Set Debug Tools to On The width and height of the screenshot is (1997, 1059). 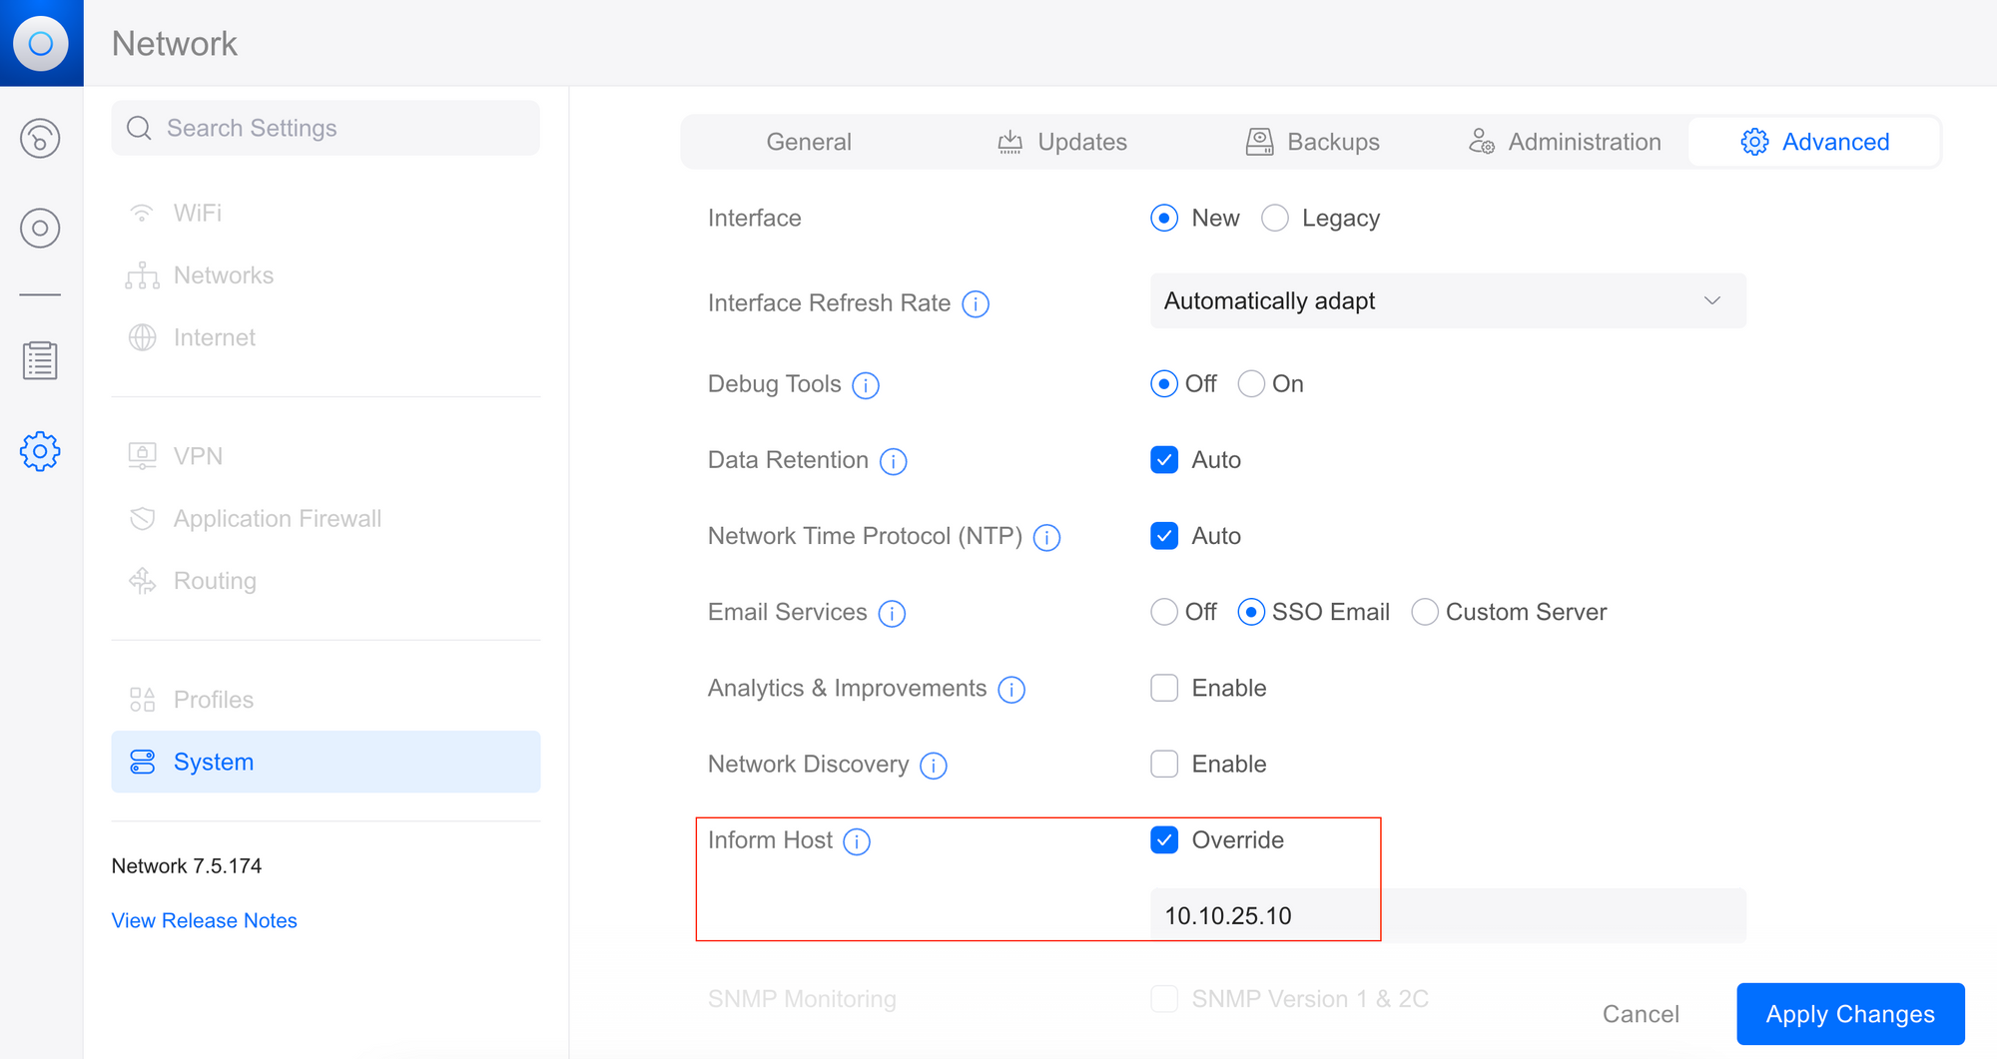pyautogui.click(x=1251, y=384)
